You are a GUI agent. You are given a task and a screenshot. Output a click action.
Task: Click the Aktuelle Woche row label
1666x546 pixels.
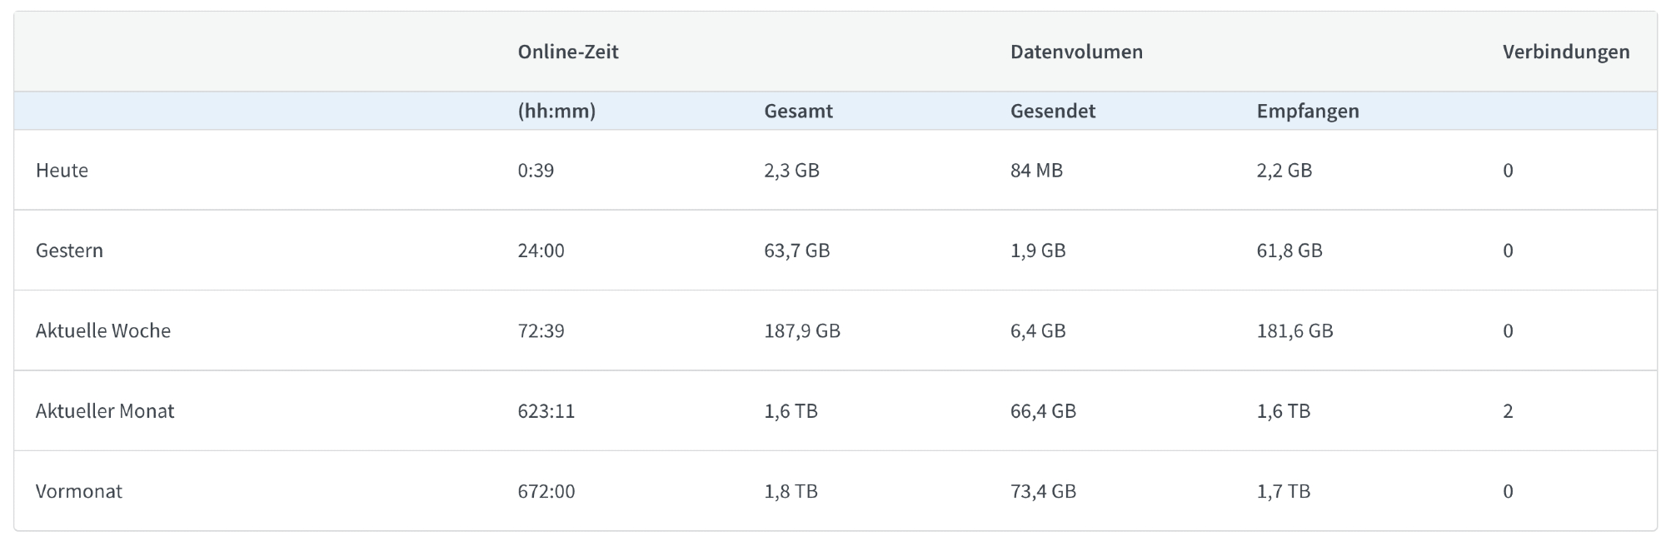point(103,330)
